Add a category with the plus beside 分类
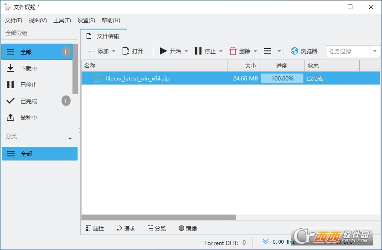The image size is (382, 250). tap(70, 138)
